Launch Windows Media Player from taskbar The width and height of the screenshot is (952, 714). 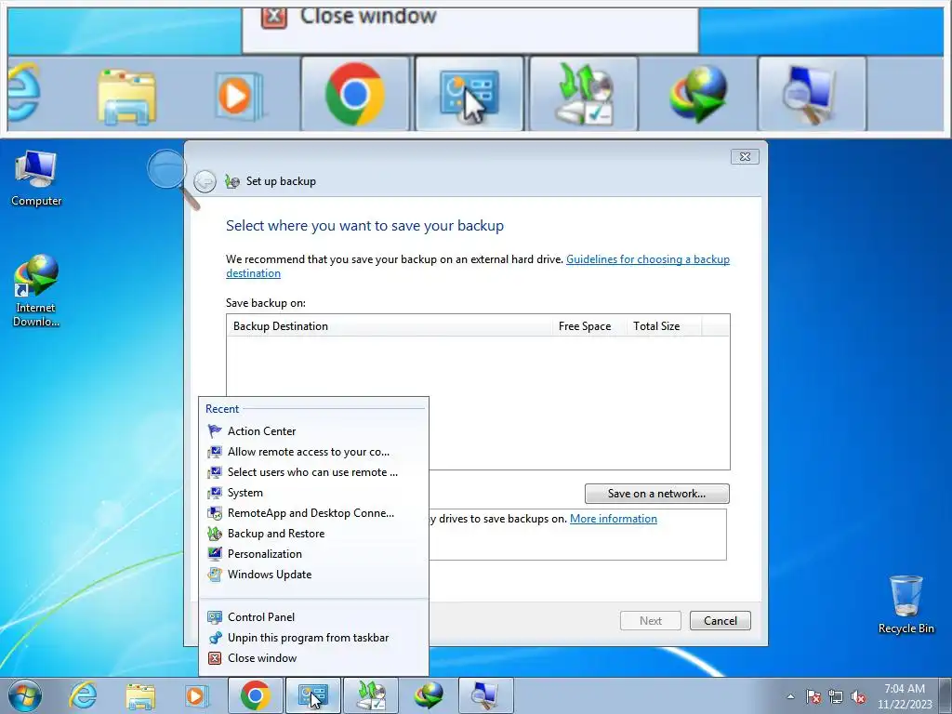point(197,695)
